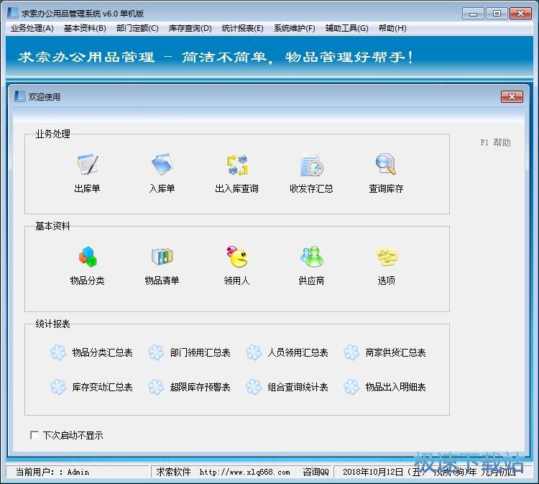This screenshot has width=539, height=484.
Task: Launch 出入库查询 in/out query icon
Action: tap(236, 166)
